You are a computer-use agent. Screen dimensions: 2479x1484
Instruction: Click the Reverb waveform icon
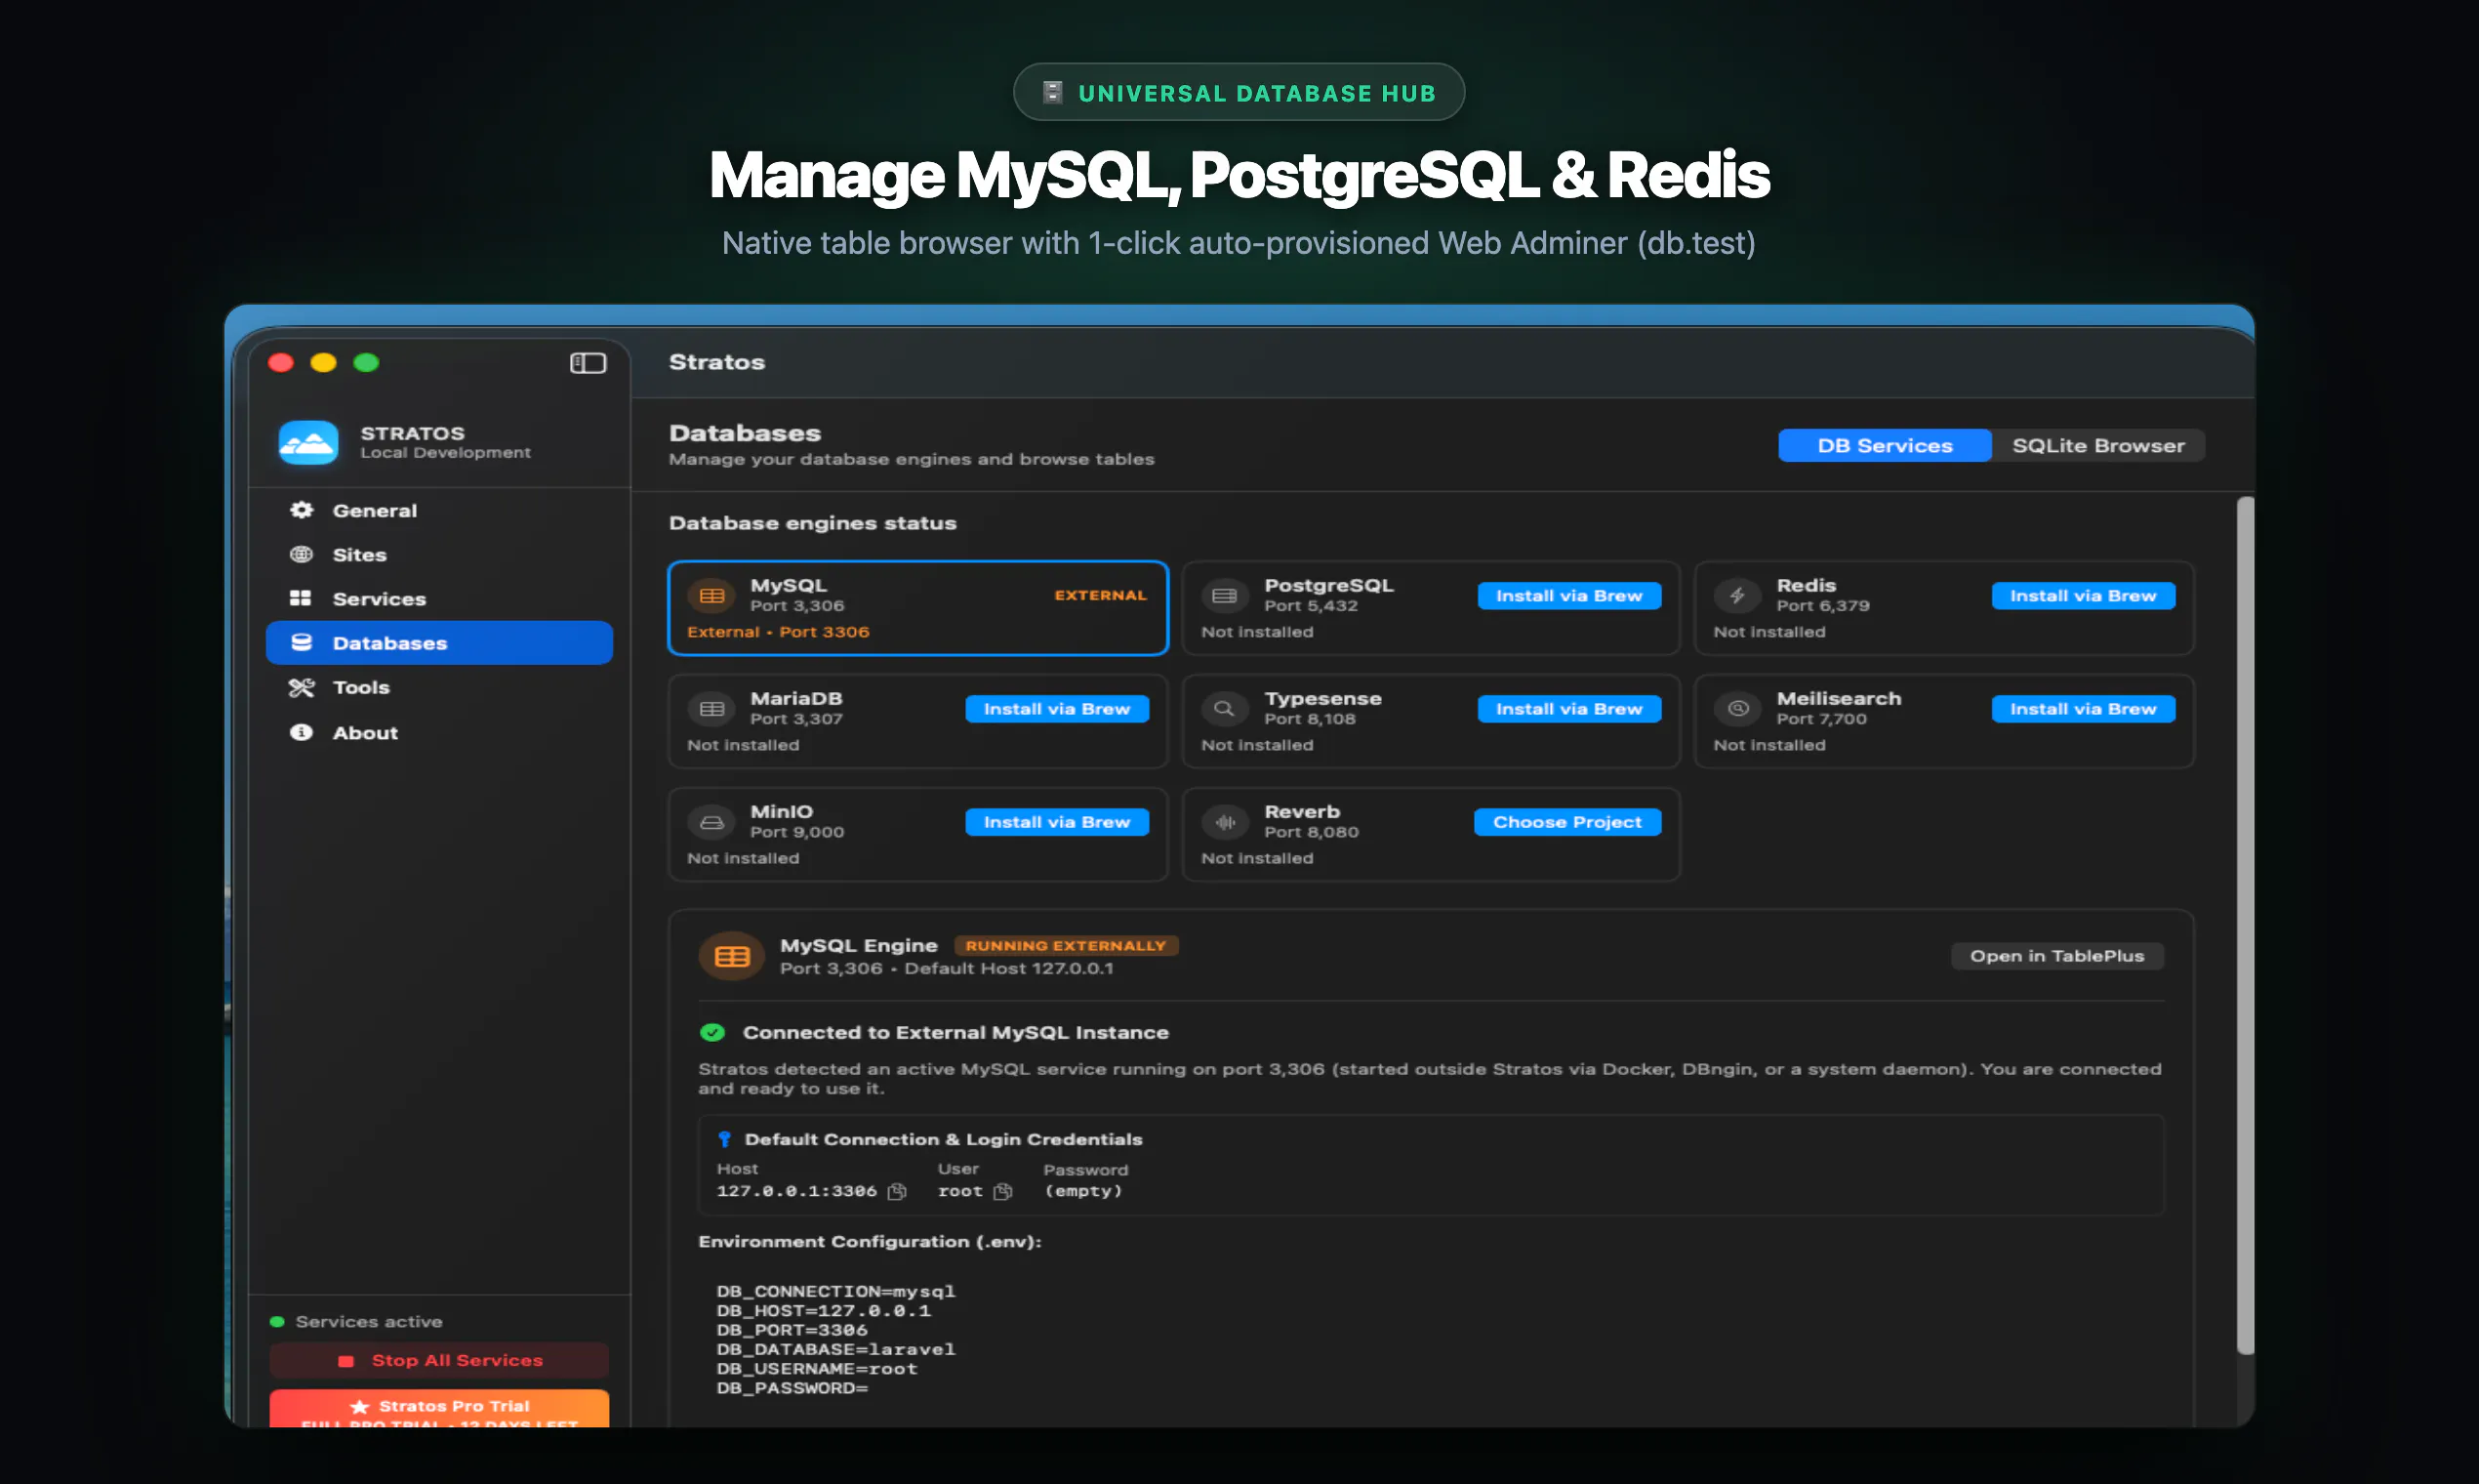(x=1225, y=822)
